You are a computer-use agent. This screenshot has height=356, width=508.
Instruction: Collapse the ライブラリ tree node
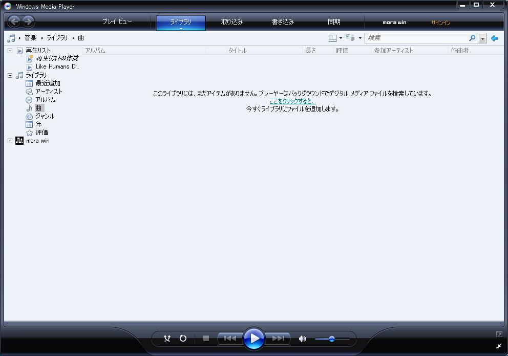click(x=10, y=75)
